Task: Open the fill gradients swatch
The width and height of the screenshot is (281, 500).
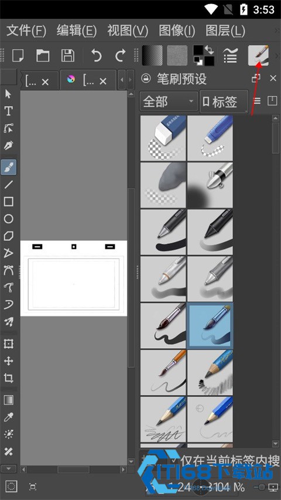Action: point(152,56)
